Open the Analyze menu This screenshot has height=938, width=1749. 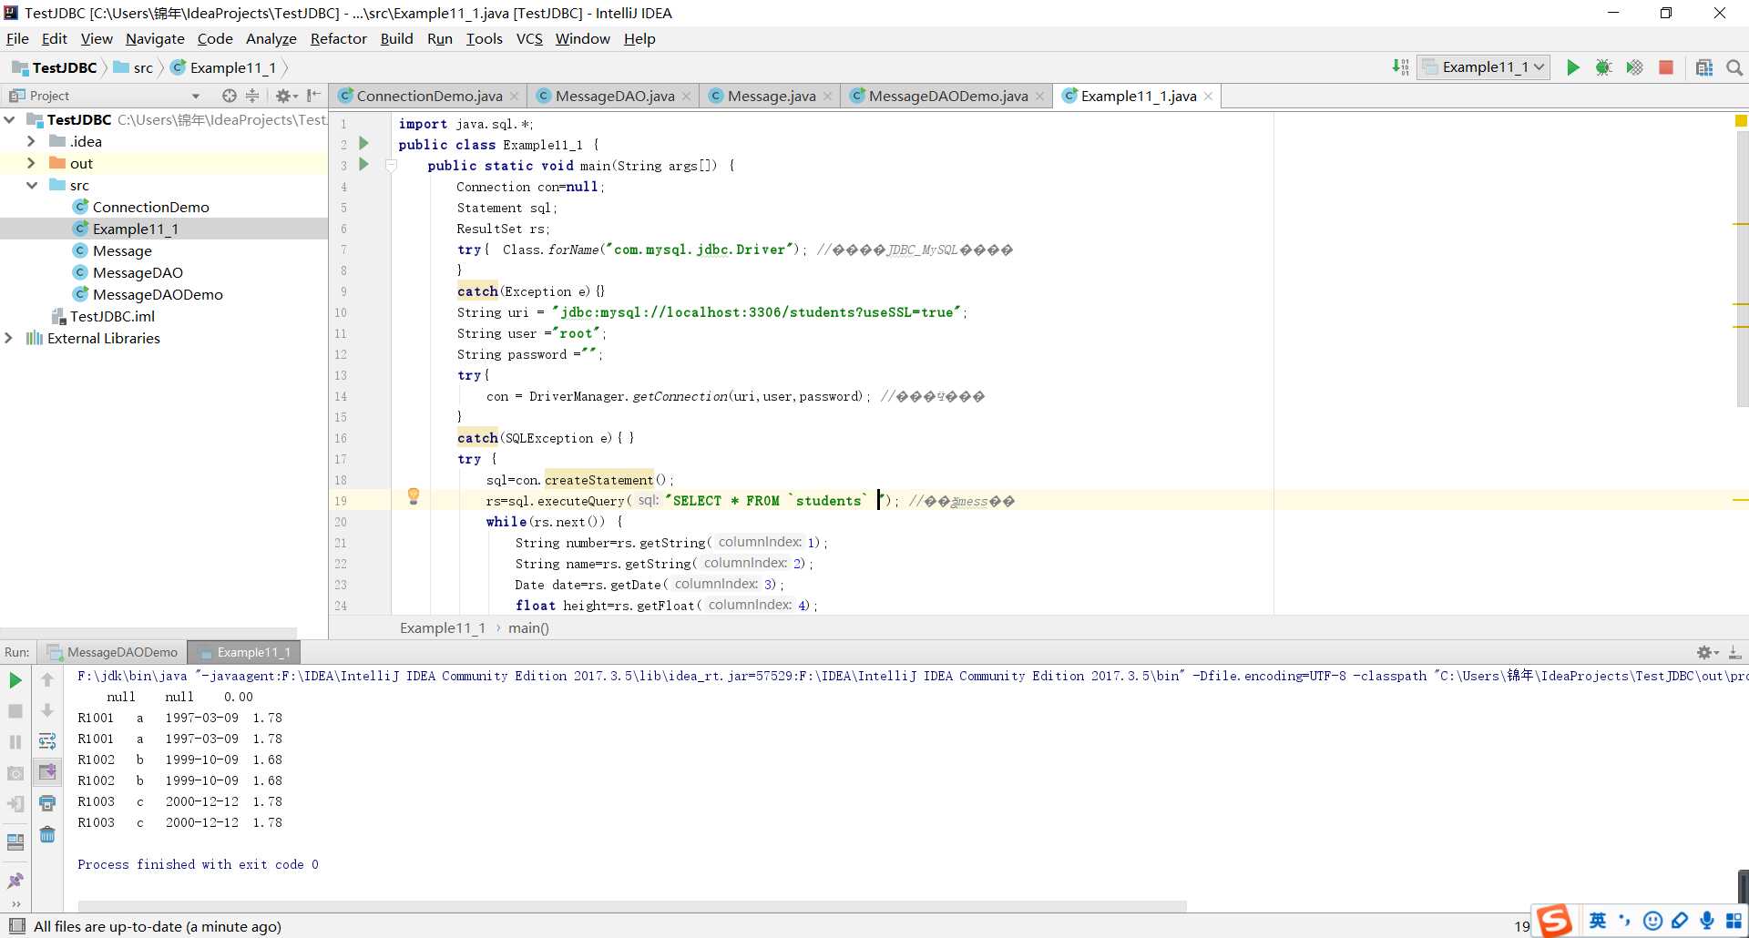271,38
